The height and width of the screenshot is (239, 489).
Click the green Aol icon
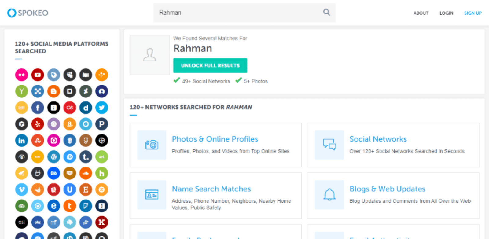tap(102, 157)
